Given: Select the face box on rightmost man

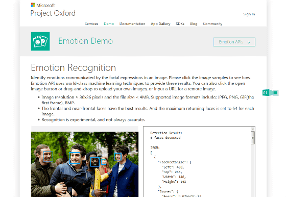Looking at the screenshot, I should pyautogui.click(x=117, y=157).
